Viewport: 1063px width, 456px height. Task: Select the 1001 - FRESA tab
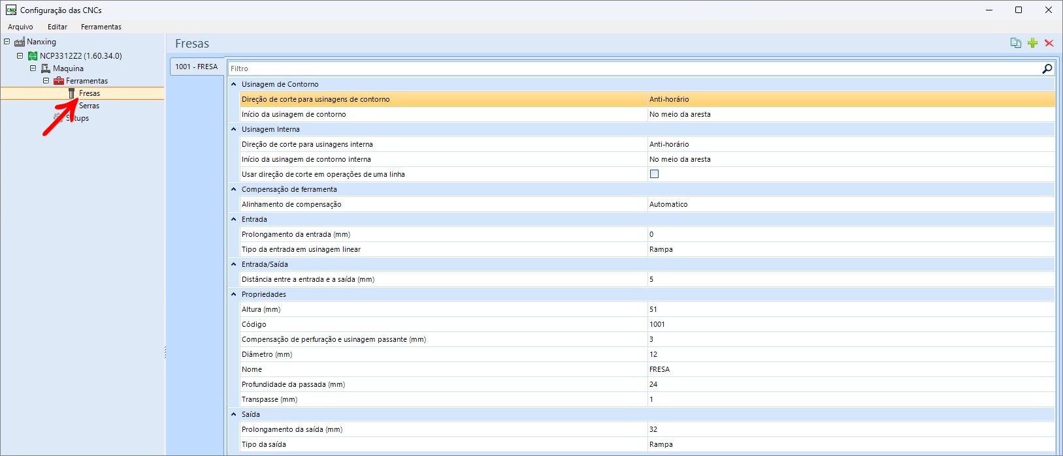tap(197, 67)
